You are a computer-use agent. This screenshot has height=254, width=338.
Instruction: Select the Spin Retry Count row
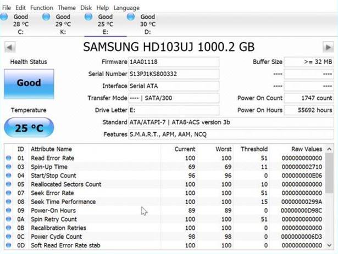tap(164, 219)
